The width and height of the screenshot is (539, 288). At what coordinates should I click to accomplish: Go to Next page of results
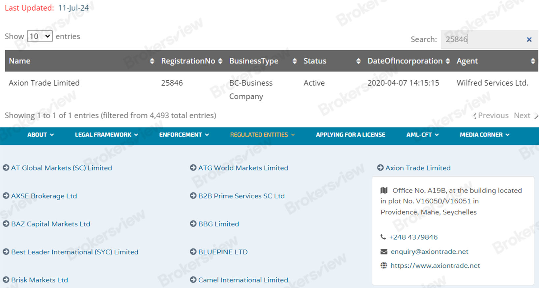pos(526,116)
